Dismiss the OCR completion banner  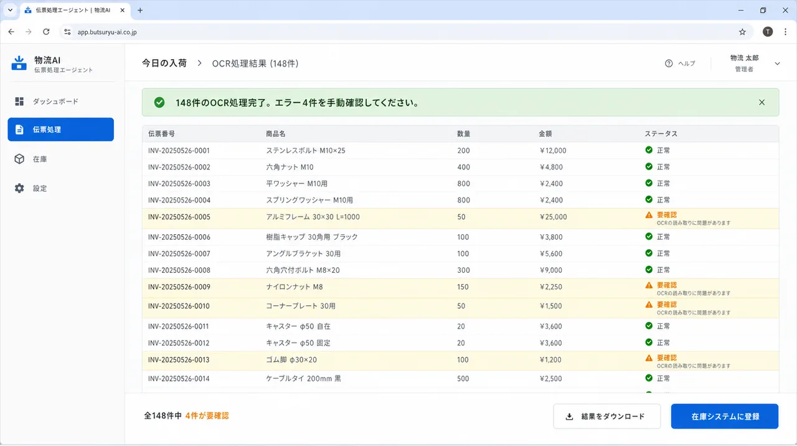pyautogui.click(x=762, y=102)
